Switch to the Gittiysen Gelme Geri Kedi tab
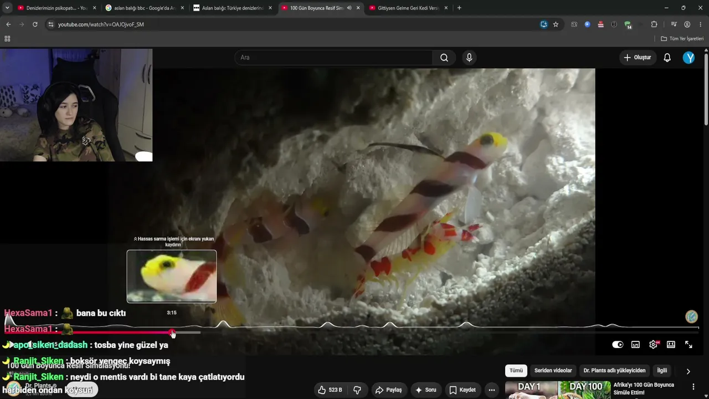 [x=409, y=8]
